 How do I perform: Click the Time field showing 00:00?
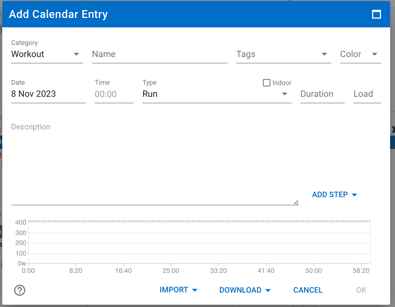tap(114, 94)
